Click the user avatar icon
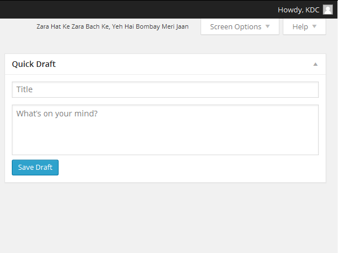Image resolution: width=338 pixels, height=253 pixels. (327, 10)
